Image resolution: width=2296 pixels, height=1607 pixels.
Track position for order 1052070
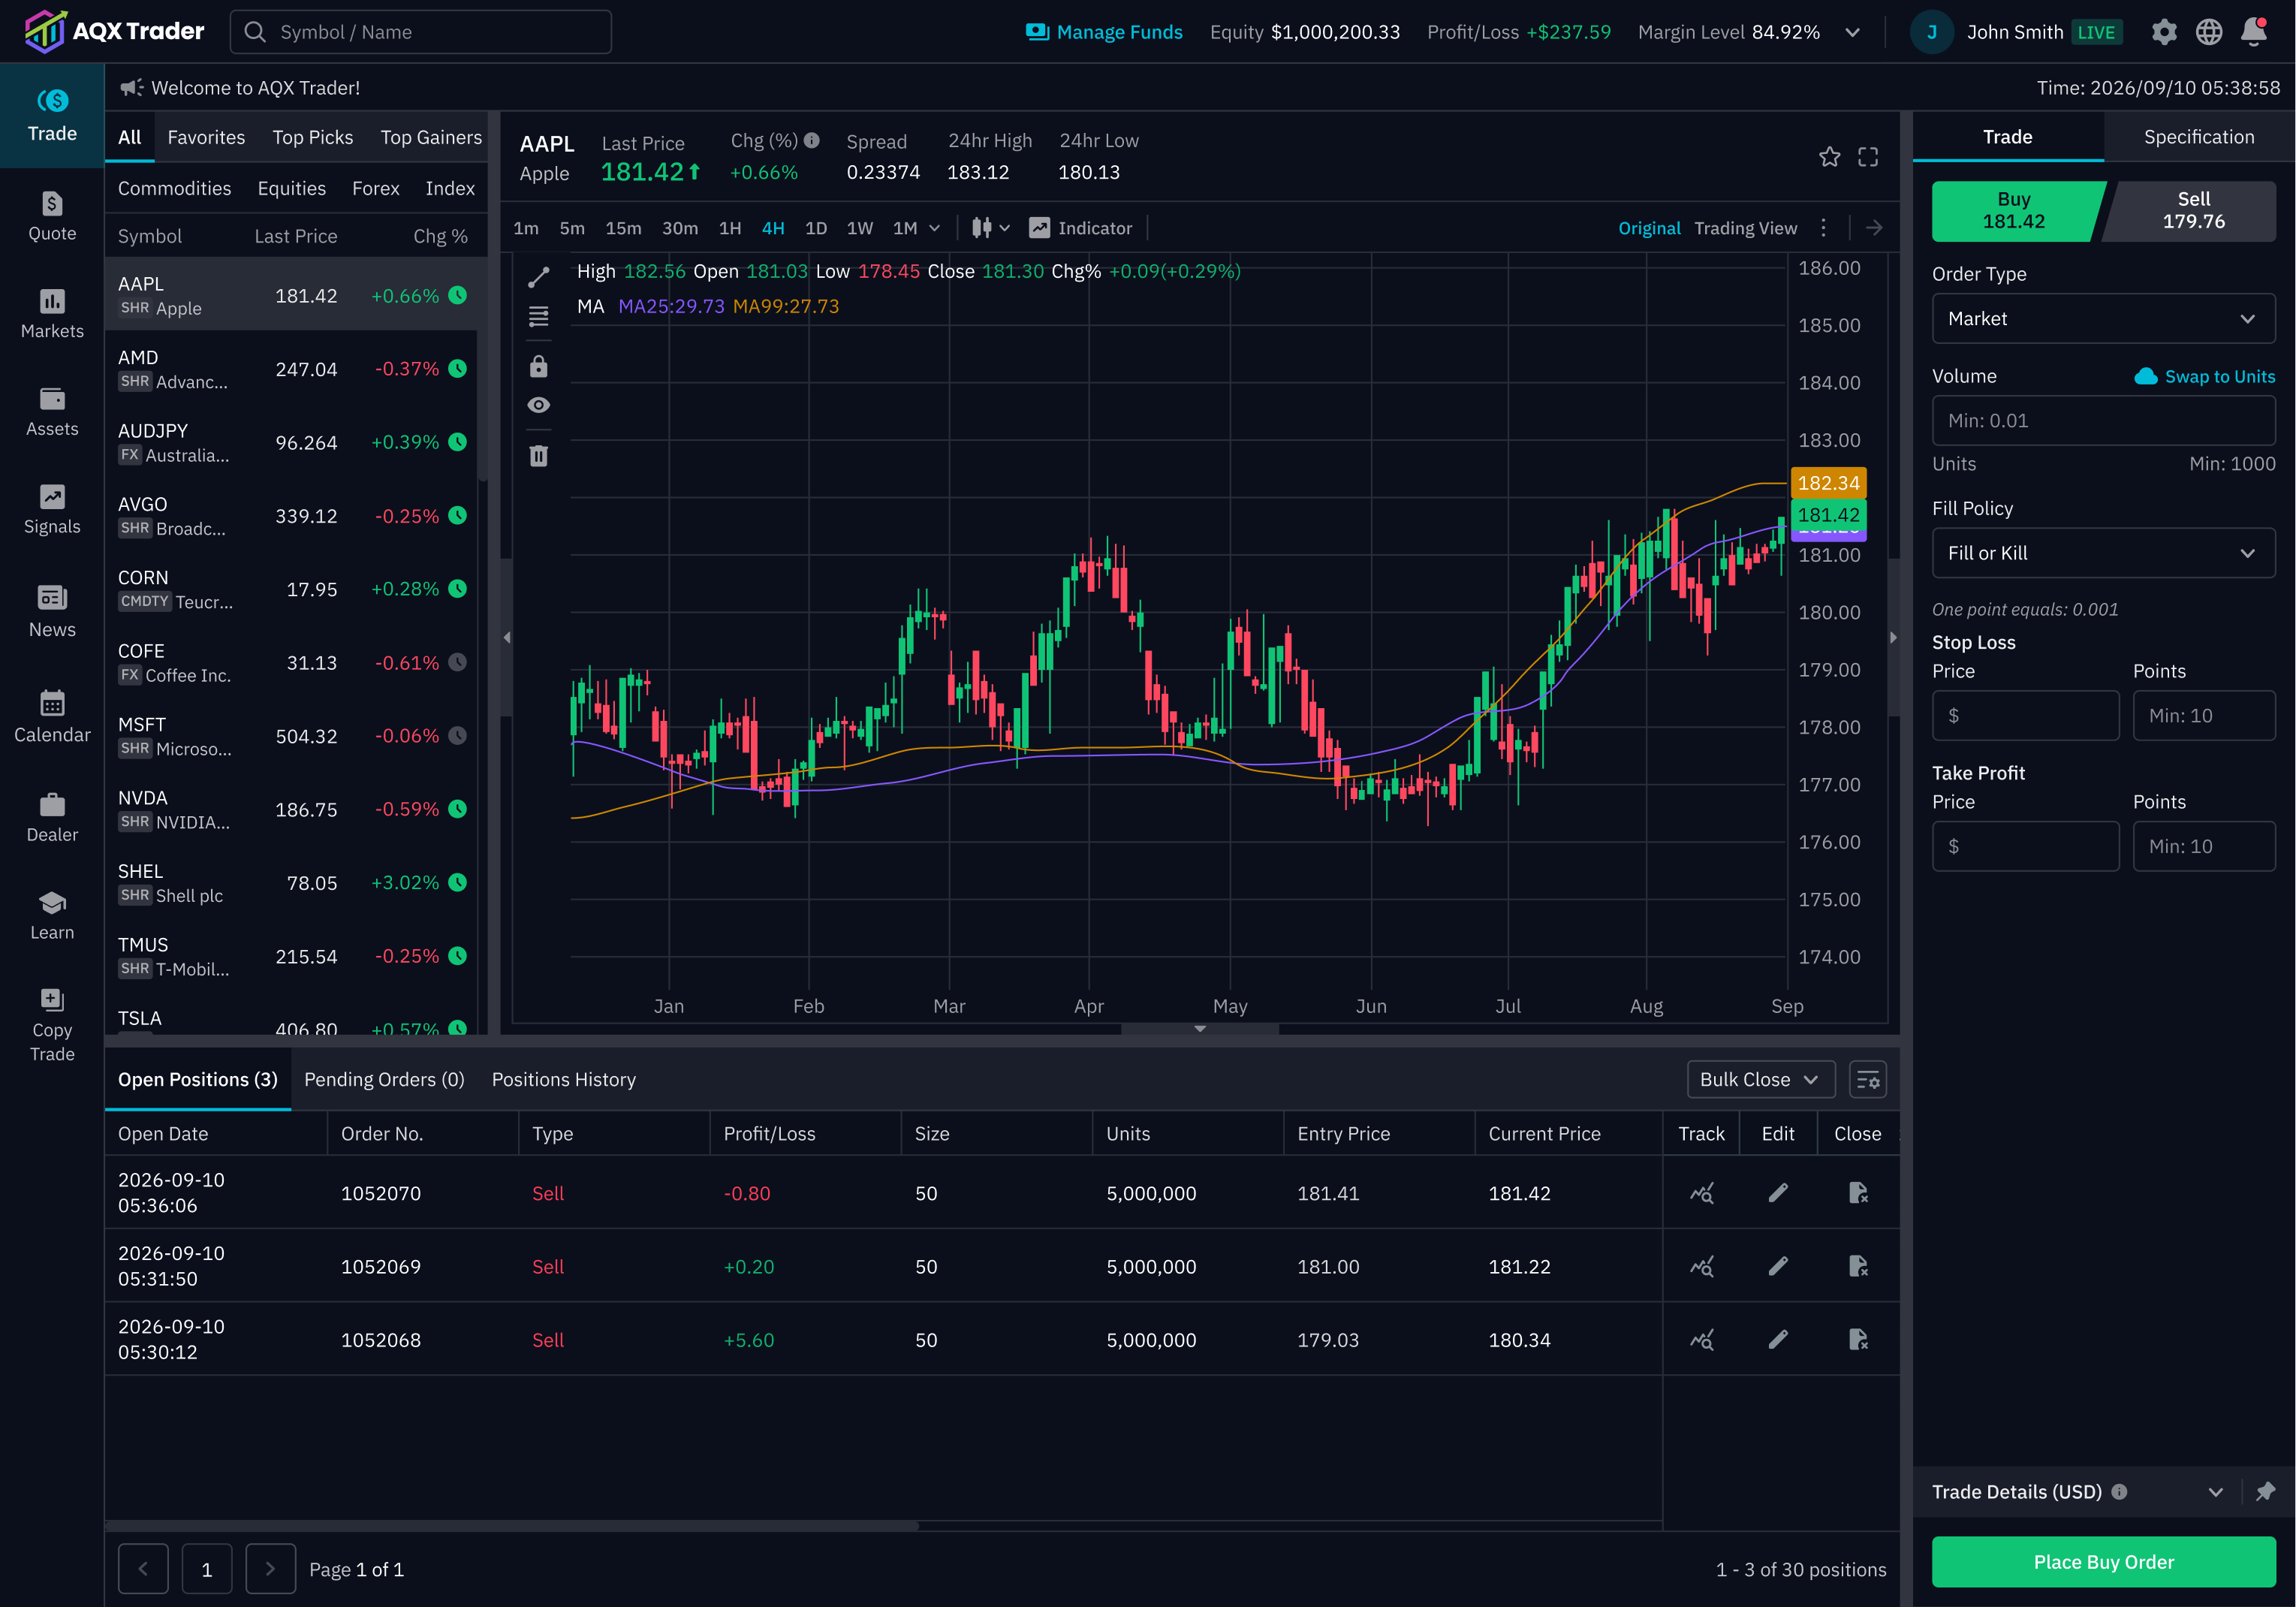(1701, 1192)
